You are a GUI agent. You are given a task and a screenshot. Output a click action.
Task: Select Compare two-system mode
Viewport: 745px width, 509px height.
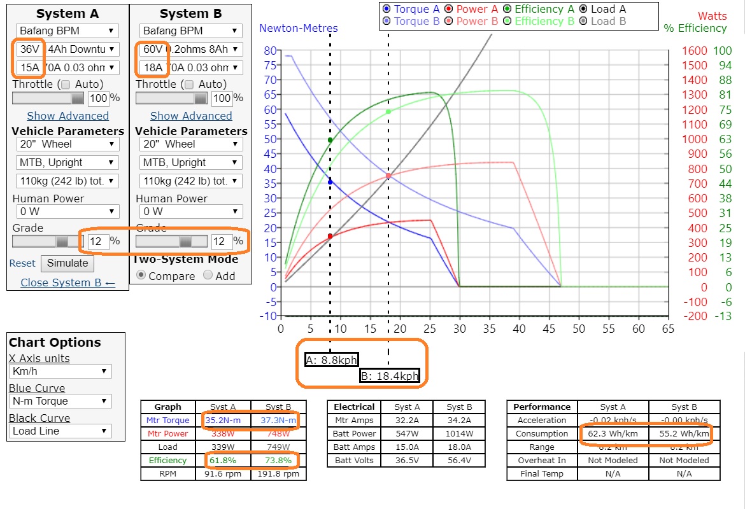click(x=141, y=275)
